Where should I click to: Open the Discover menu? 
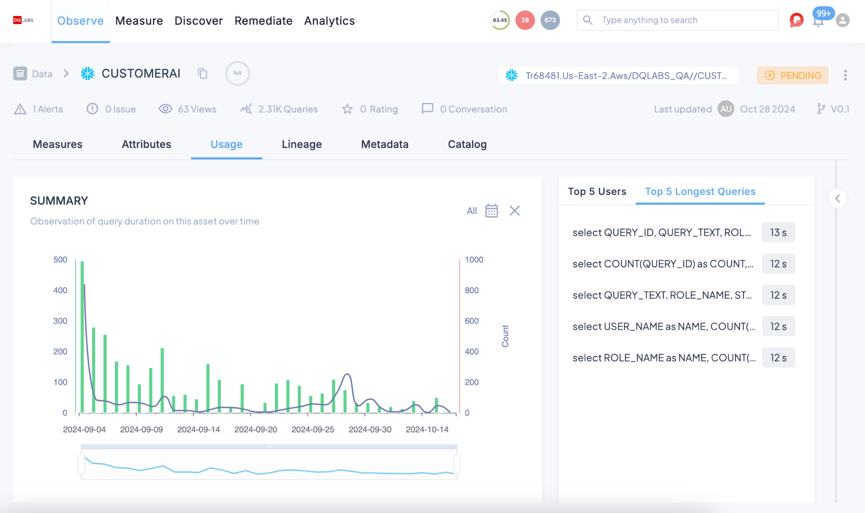[x=199, y=21]
